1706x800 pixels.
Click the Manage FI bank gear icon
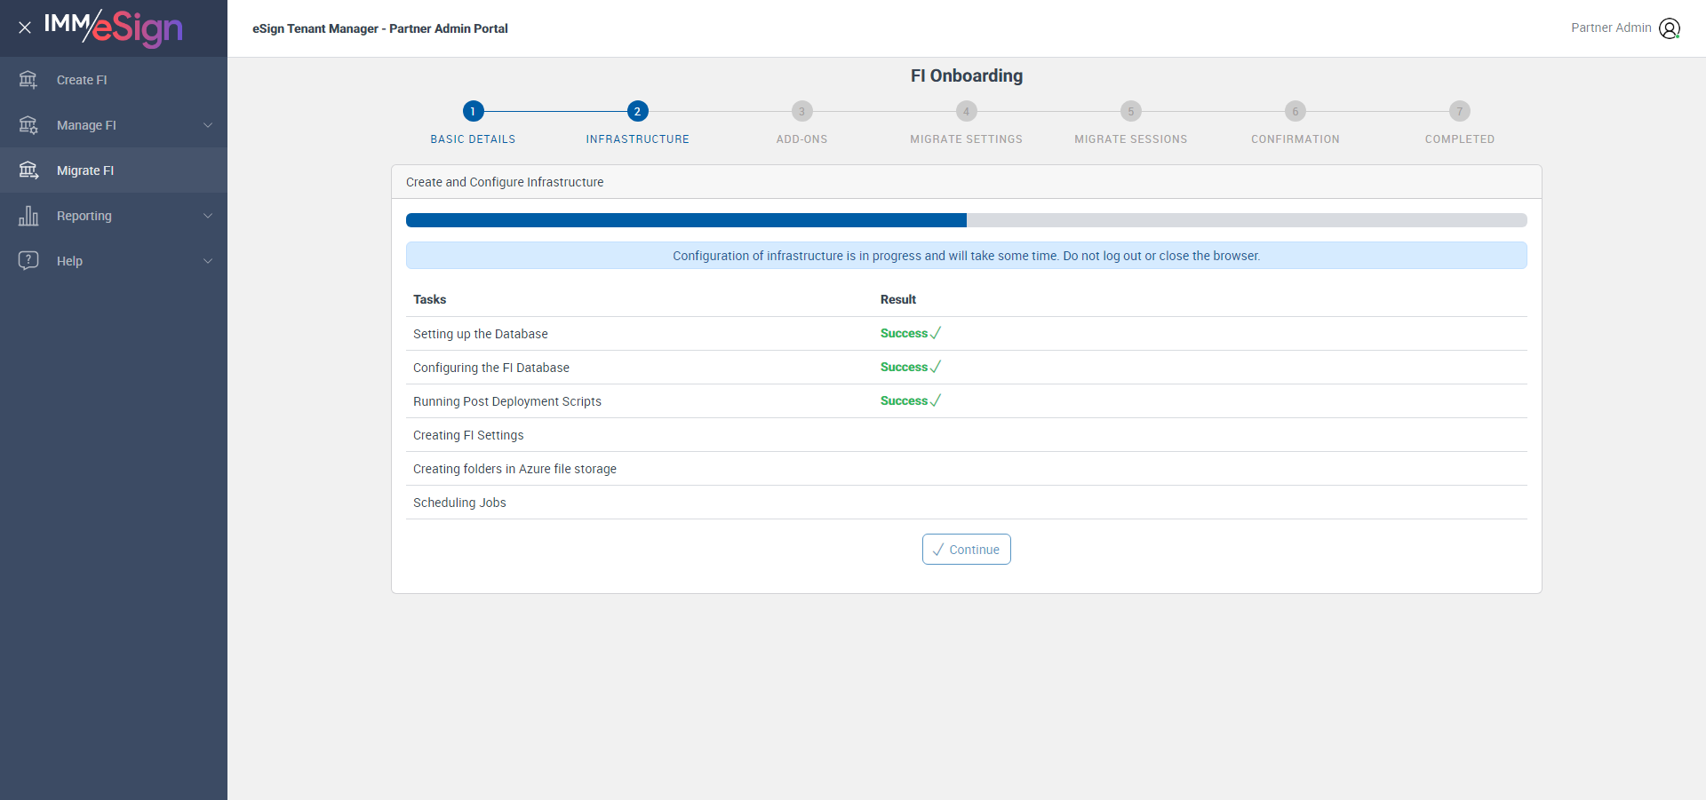coord(28,125)
